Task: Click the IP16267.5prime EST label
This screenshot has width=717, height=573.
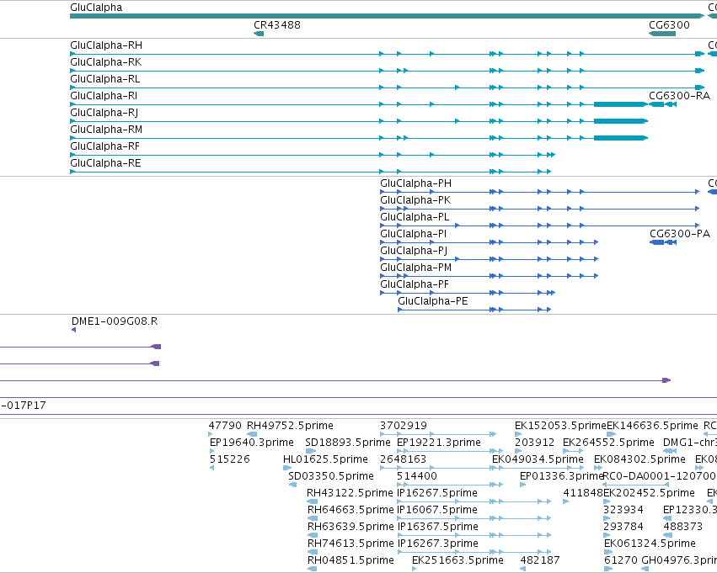Action: point(437,493)
